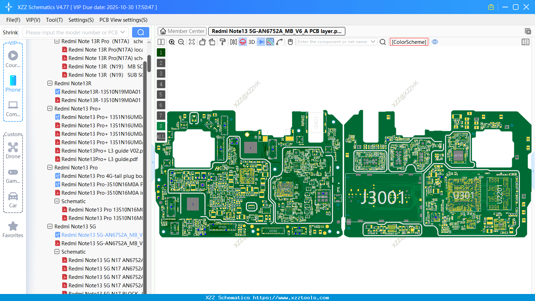The height and width of the screenshot is (301, 535).
Task: Select the measuring tool on the toolbar
Action: point(280,42)
